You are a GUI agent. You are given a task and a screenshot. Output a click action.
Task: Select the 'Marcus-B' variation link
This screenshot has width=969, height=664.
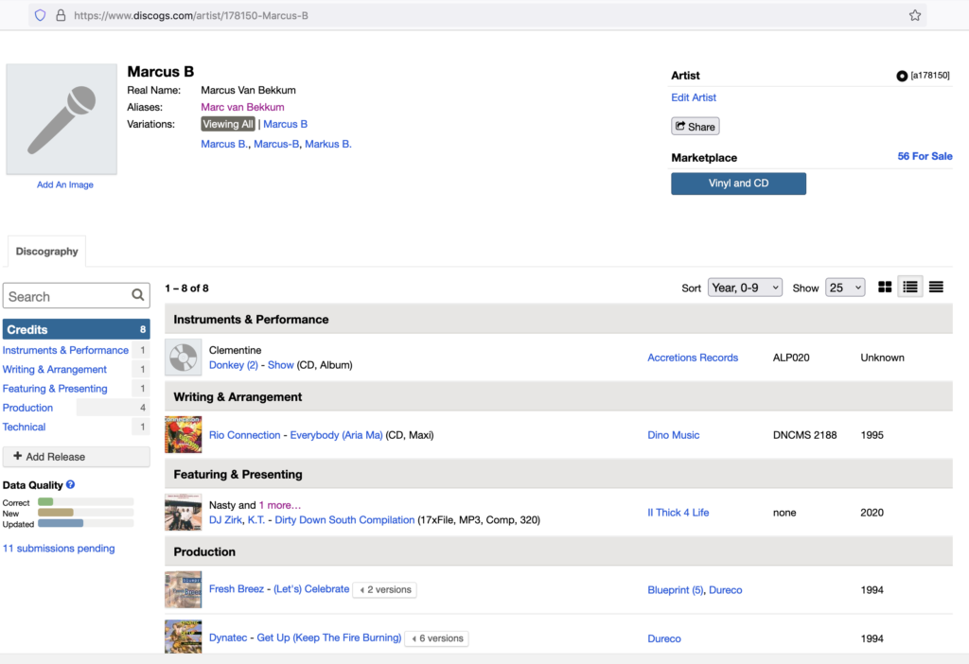click(x=276, y=144)
